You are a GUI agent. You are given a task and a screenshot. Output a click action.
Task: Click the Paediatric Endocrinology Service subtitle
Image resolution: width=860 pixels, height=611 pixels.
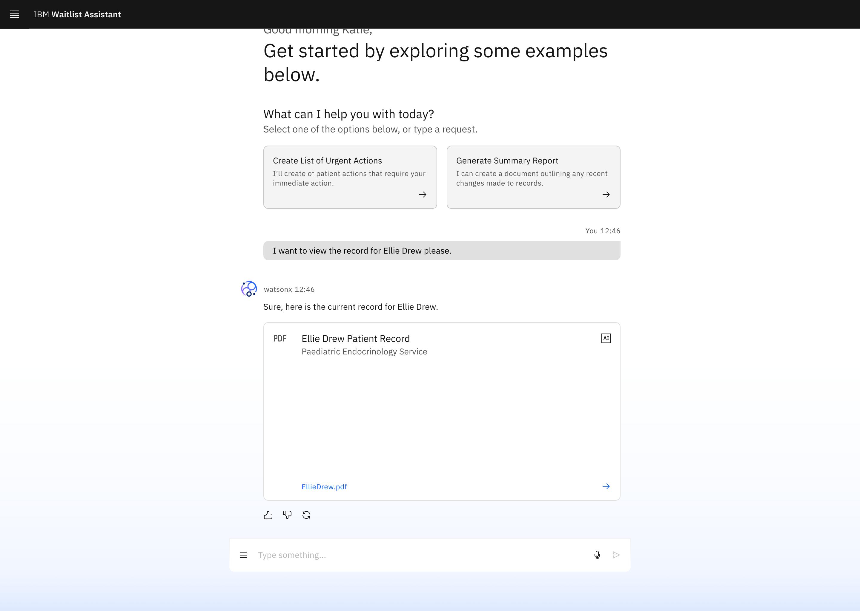coord(365,351)
